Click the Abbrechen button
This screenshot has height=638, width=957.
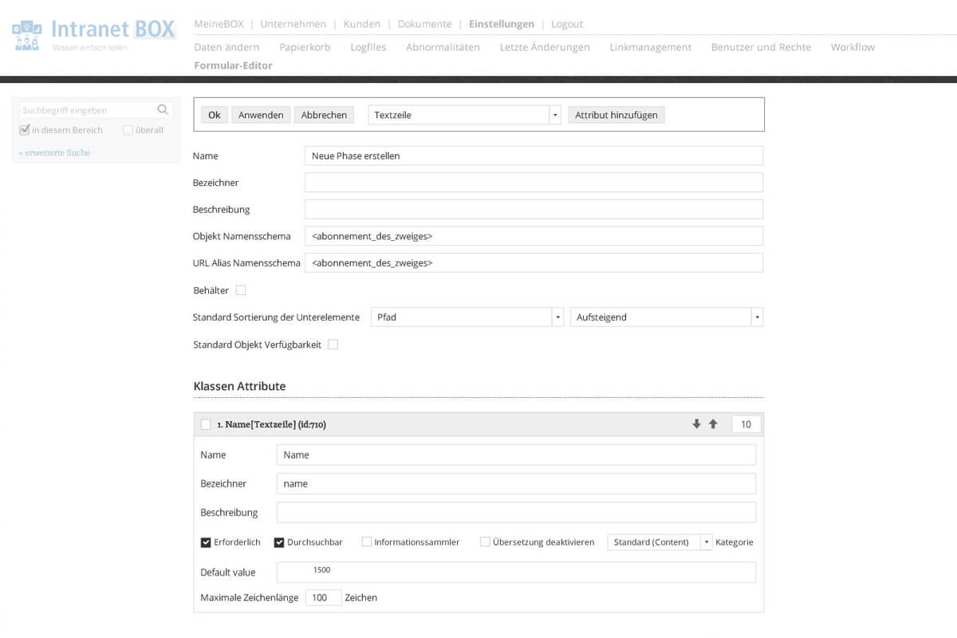[x=324, y=115]
